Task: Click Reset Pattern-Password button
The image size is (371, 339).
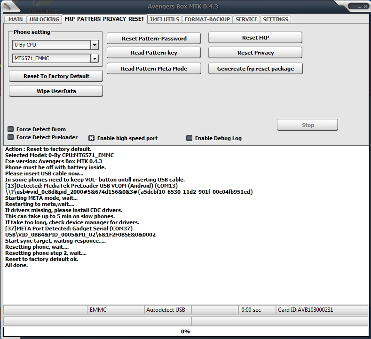Action: tap(154, 39)
